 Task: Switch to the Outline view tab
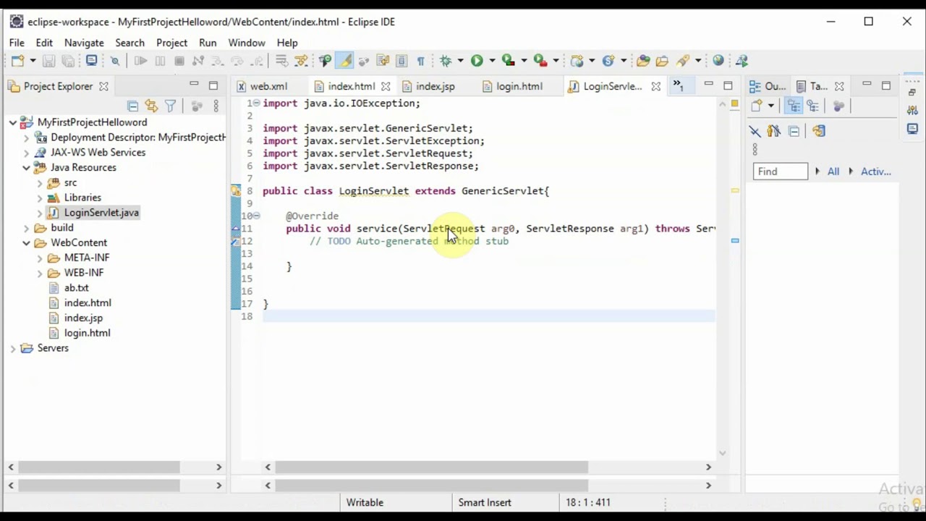point(768,86)
